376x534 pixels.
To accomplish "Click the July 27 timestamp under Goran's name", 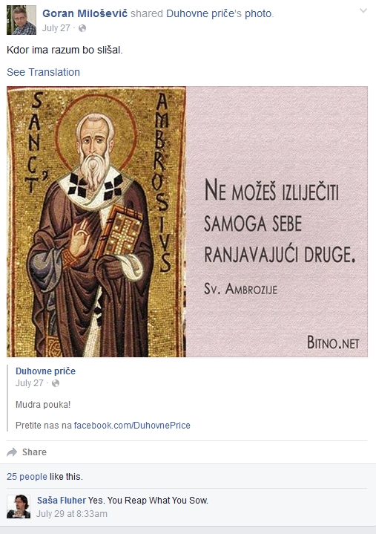I will [x=56, y=28].
